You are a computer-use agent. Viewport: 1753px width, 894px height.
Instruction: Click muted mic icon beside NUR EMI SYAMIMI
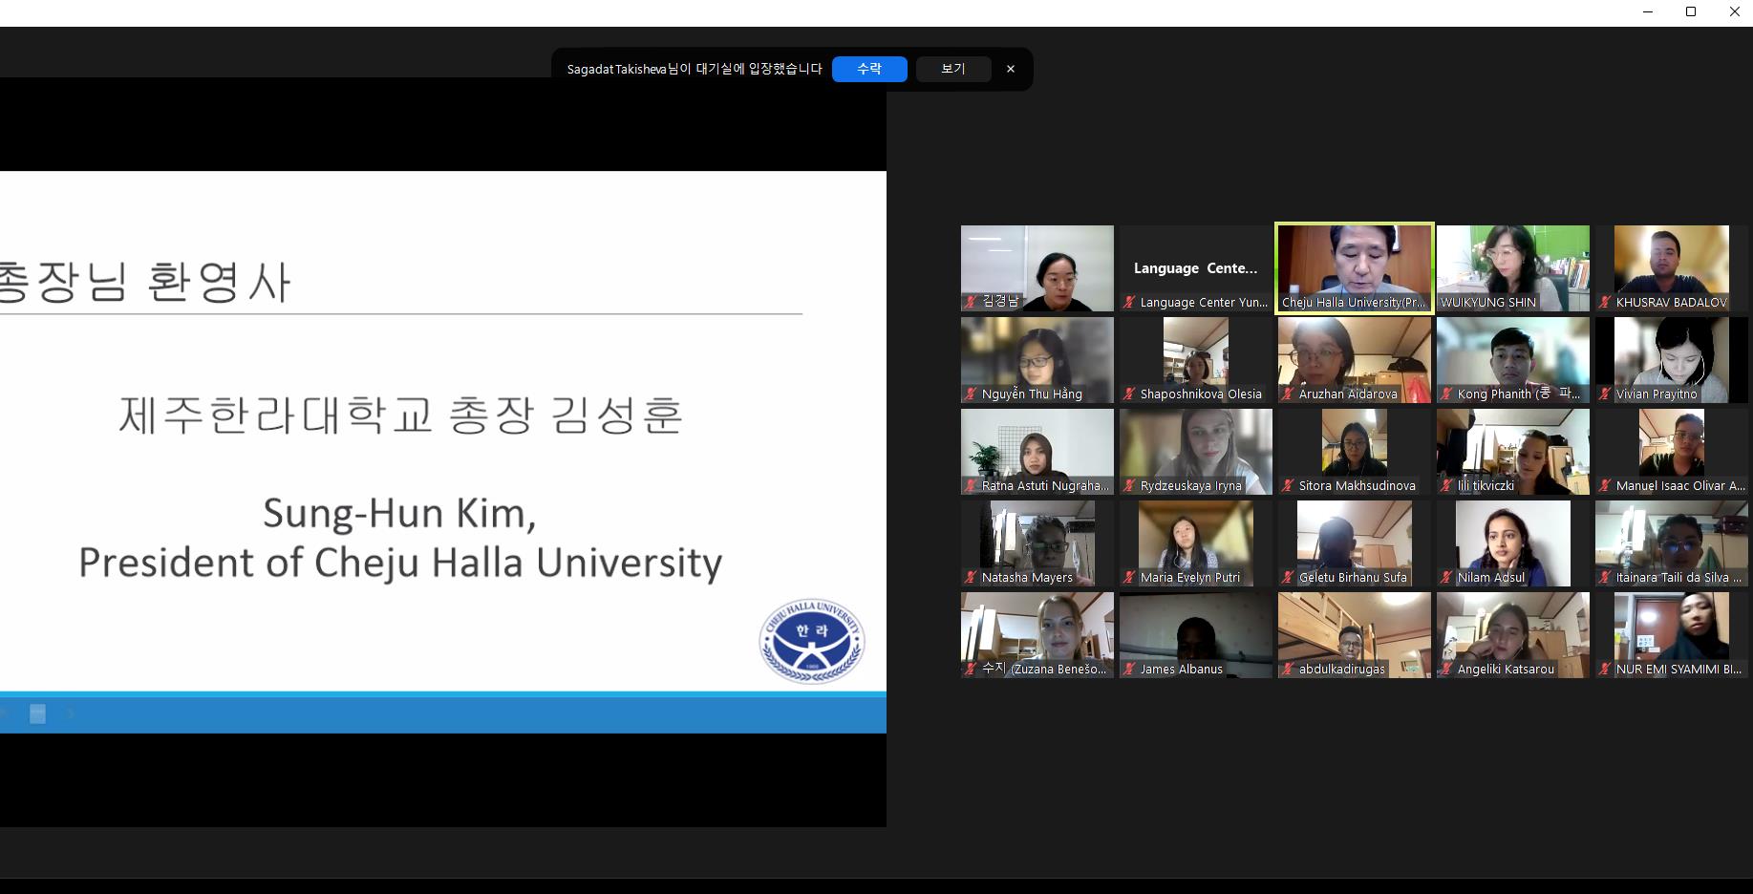[1605, 669]
